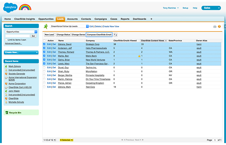Open the Sales app menu dropdown
Screen dimensions: 226x145
(211, 8)
